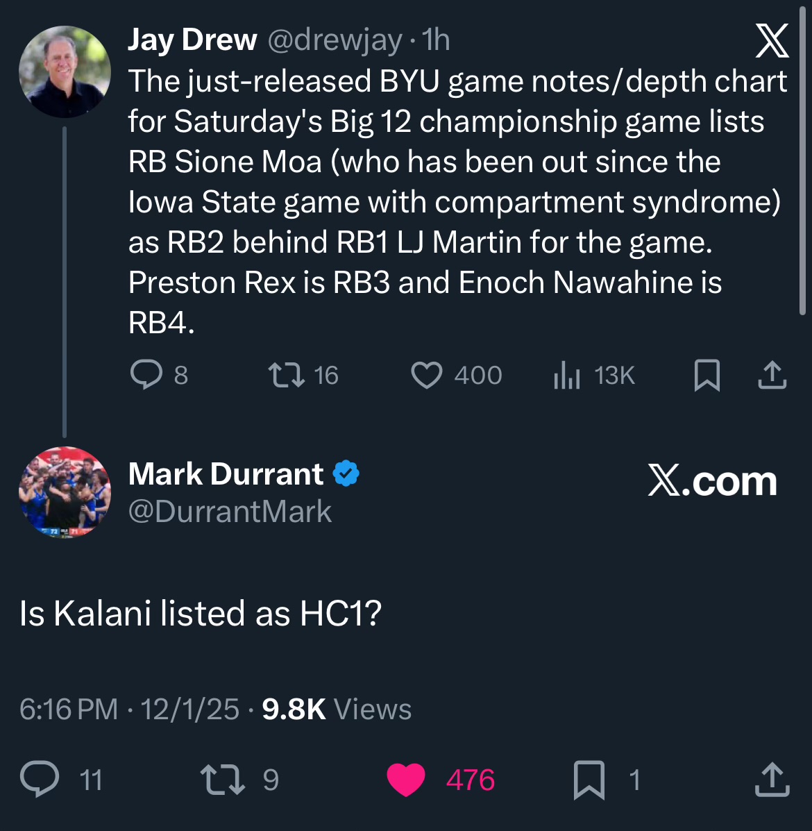Unlike Mark Durrant's tweet
Screen dimensions: 812x831
(406, 779)
